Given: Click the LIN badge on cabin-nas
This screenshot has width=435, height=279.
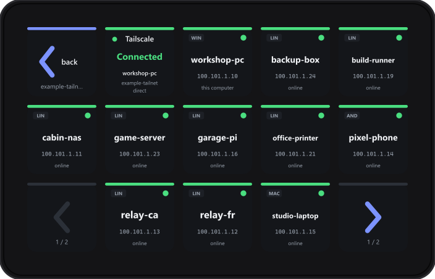Looking at the screenshot, I should coord(41,116).
